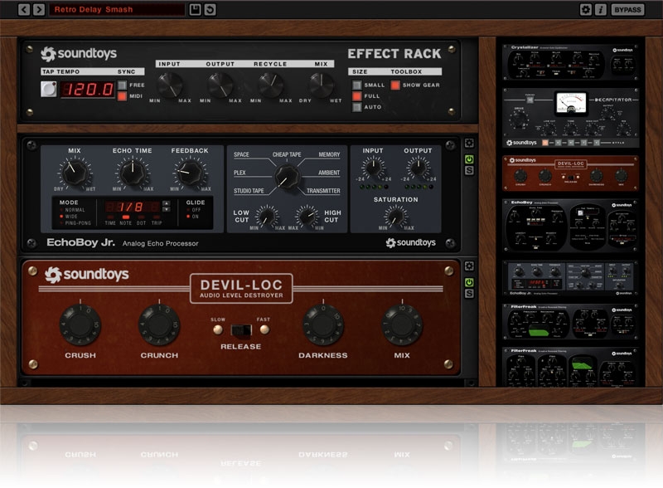Go to the previous preset arrow

[x=24, y=9]
